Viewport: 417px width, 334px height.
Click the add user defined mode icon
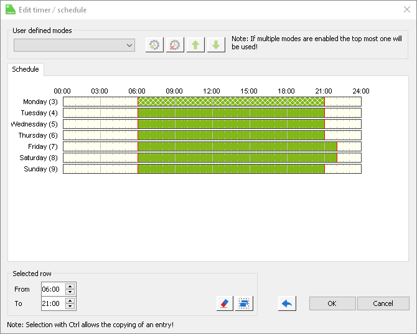coord(154,45)
